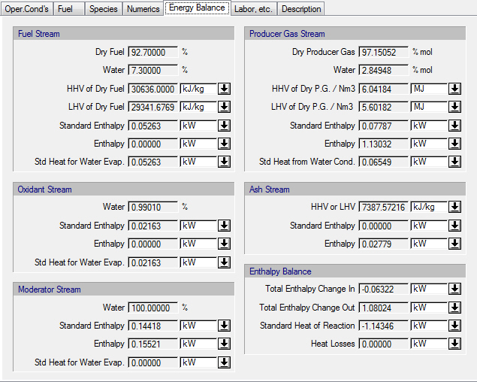
Task: Open the Fuel tab
Action: tap(66, 9)
